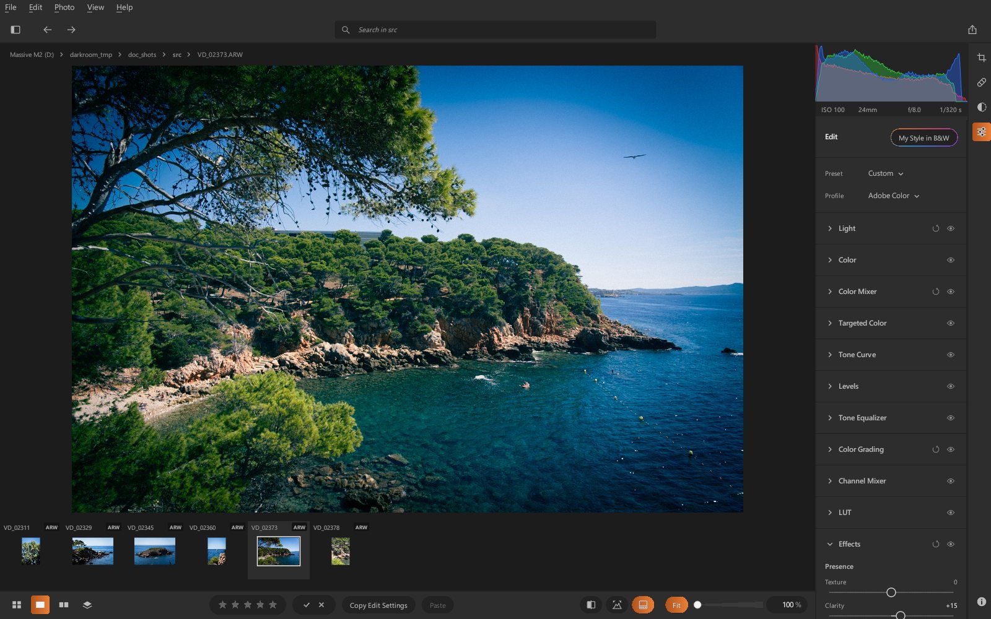Toggle visibility of Levels adjustments
Screen dimensions: 991x619
point(951,386)
